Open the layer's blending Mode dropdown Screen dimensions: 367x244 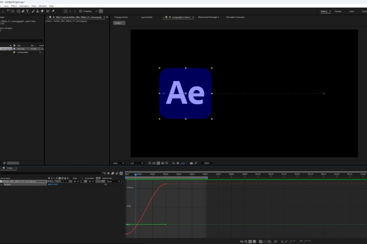pos(76,181)
